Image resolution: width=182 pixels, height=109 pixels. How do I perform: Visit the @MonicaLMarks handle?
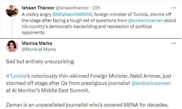pyautogui.click(x=39, y=49)
